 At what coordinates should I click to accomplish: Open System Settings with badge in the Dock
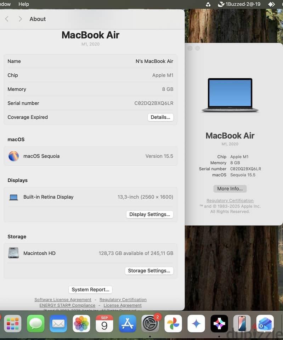pos(150,323)
